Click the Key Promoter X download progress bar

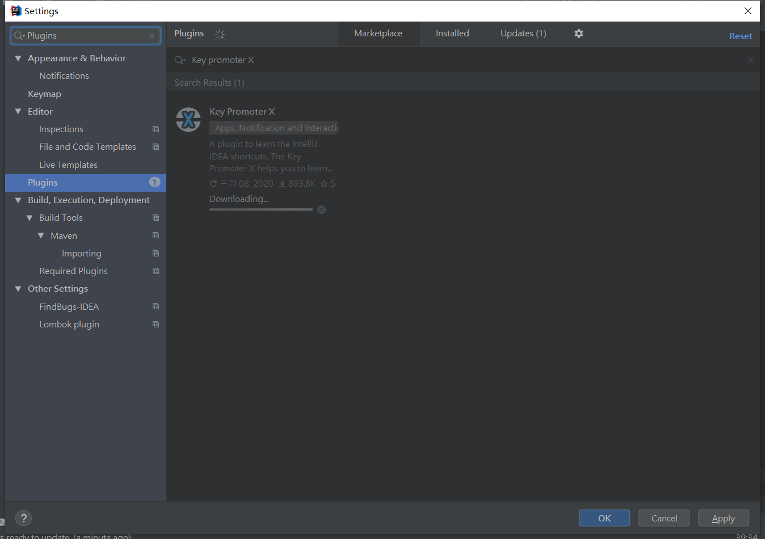pyautogui.click(x=261, y=209)
